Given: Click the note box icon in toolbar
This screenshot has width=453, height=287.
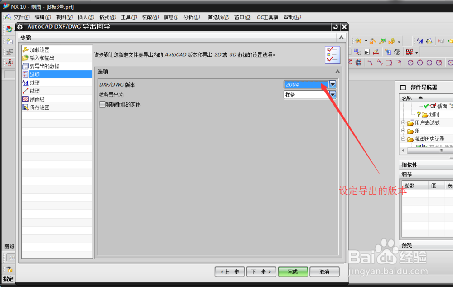Looking at the screenshot, I should click(366, 52).
